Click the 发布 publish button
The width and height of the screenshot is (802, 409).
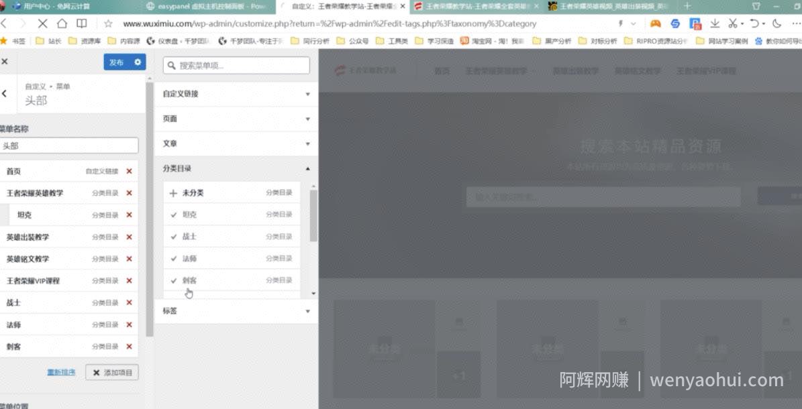click(x=117, y=62)
